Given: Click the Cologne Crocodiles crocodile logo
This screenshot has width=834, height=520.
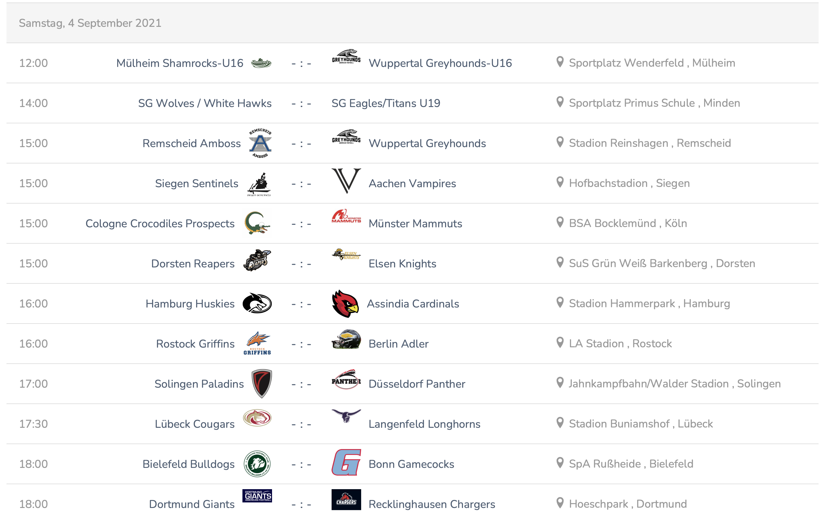Looking at the screenshot, I should [x=257, y=223].
